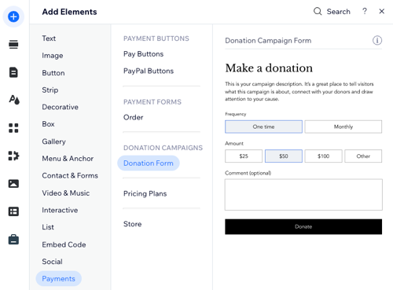This screenshot has width=393, height=290.
Task: Open the Media image icon in sidebar
Action: (x=13, y=184)
